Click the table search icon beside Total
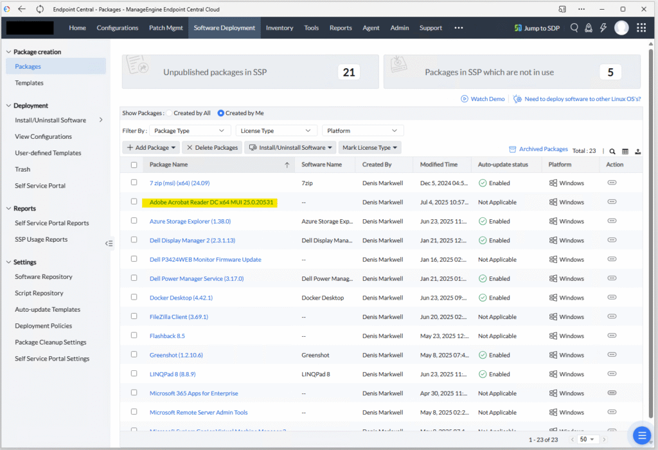Screen dimensions: 658x450 click(612, 152)
